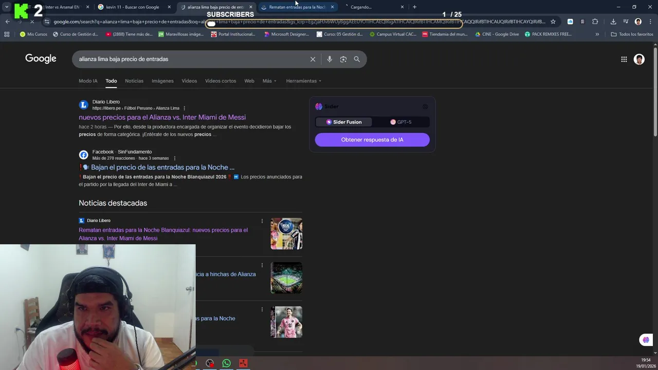Switch to the 'Modo IA' search tab
The image size is (658, 370).
click(88, 81)
